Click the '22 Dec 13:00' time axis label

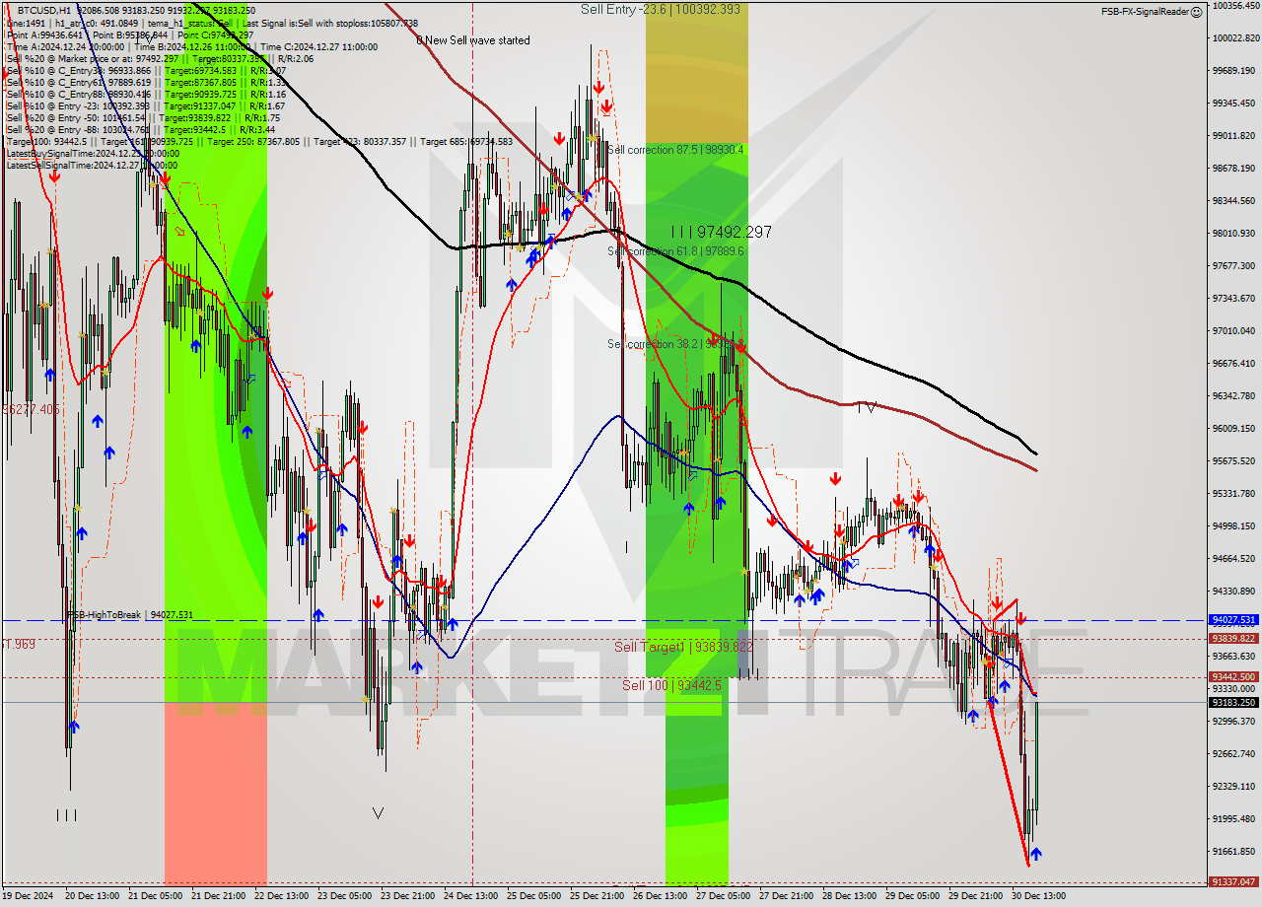pyautogui.click(x=282, y=896)
